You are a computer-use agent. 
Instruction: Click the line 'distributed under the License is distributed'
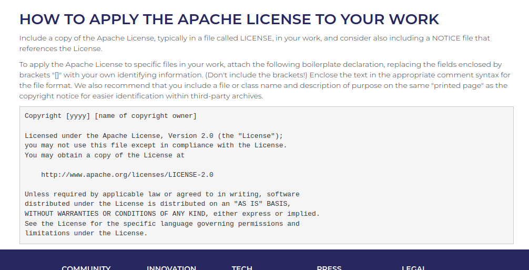(x=158, y=204)
